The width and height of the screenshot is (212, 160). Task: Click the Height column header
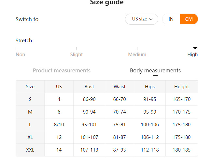pyautogui.click(x=181, y=87)
